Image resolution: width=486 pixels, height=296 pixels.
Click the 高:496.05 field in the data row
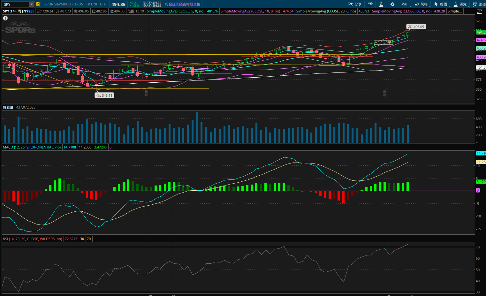click(x=81, y=11)
